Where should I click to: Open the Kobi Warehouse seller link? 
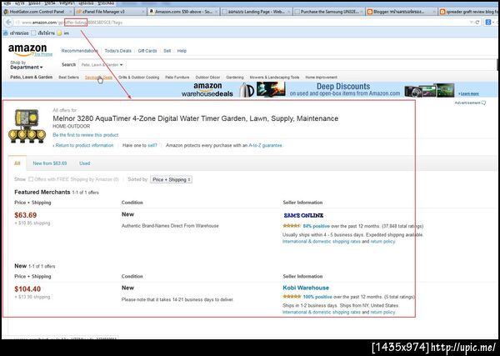tap(306, 288)
